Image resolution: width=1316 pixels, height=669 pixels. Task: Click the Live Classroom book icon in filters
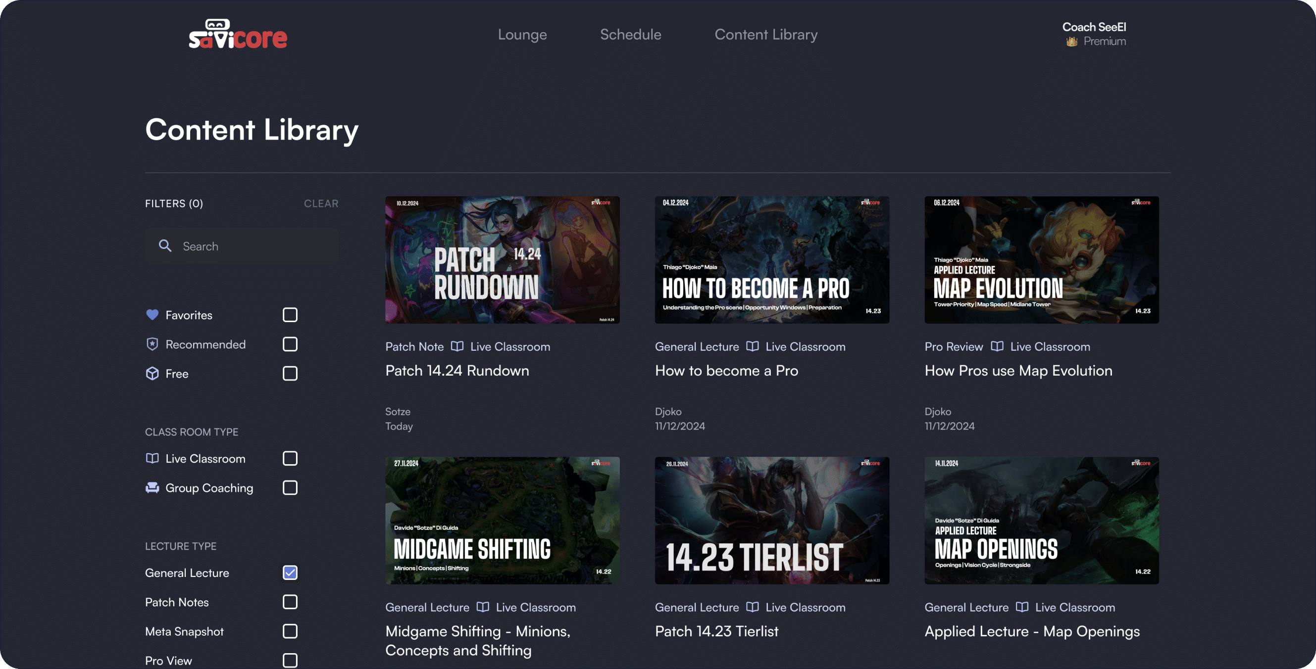pyautogui.click(x=152, y=458)
